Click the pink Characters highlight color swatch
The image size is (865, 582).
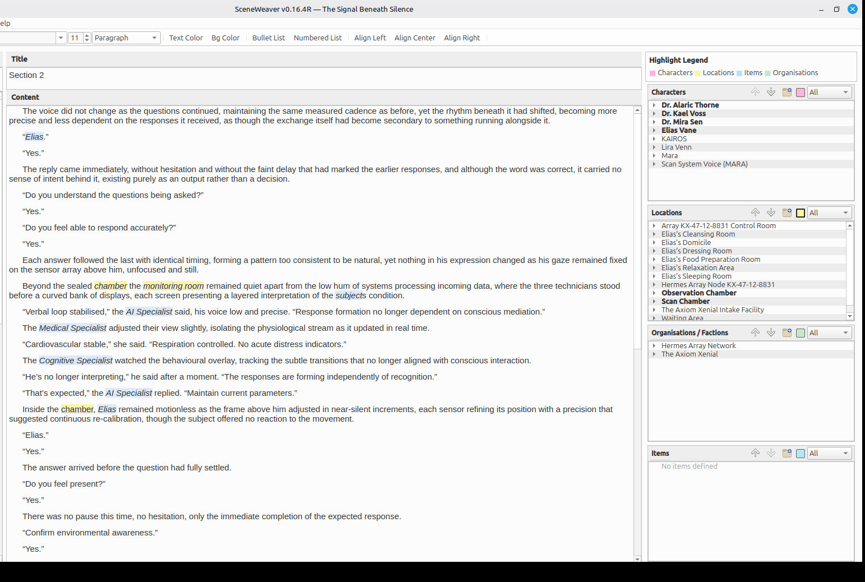point(801,93)
